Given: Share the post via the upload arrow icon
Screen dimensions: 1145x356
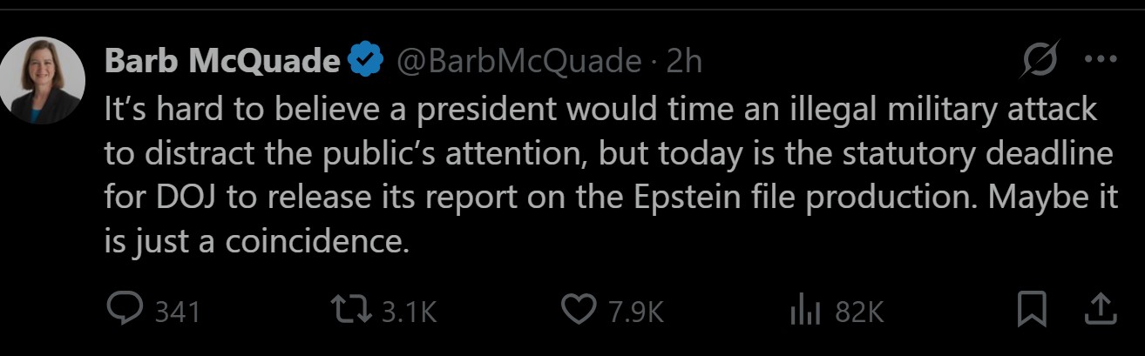Looking at the screenshot, I should click(1101, 310).
